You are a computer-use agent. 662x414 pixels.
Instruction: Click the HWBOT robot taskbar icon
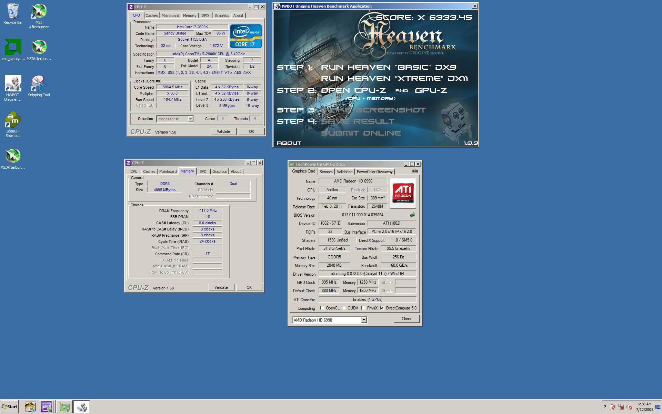[82, 407]
